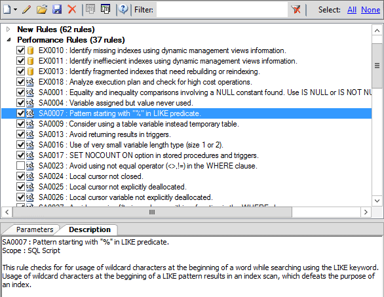Click the pencil edit icon
Viewport: 384px width, 297px height.
pyautogui.click(x=27, y=10)
